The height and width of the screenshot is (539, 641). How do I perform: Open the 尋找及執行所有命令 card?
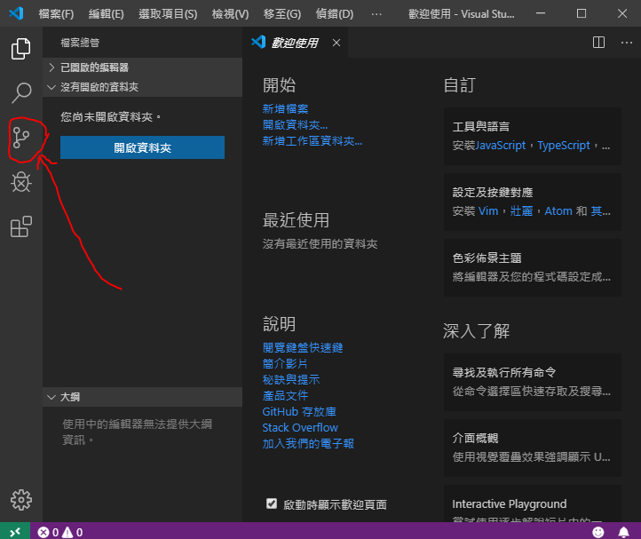(533, 382)
